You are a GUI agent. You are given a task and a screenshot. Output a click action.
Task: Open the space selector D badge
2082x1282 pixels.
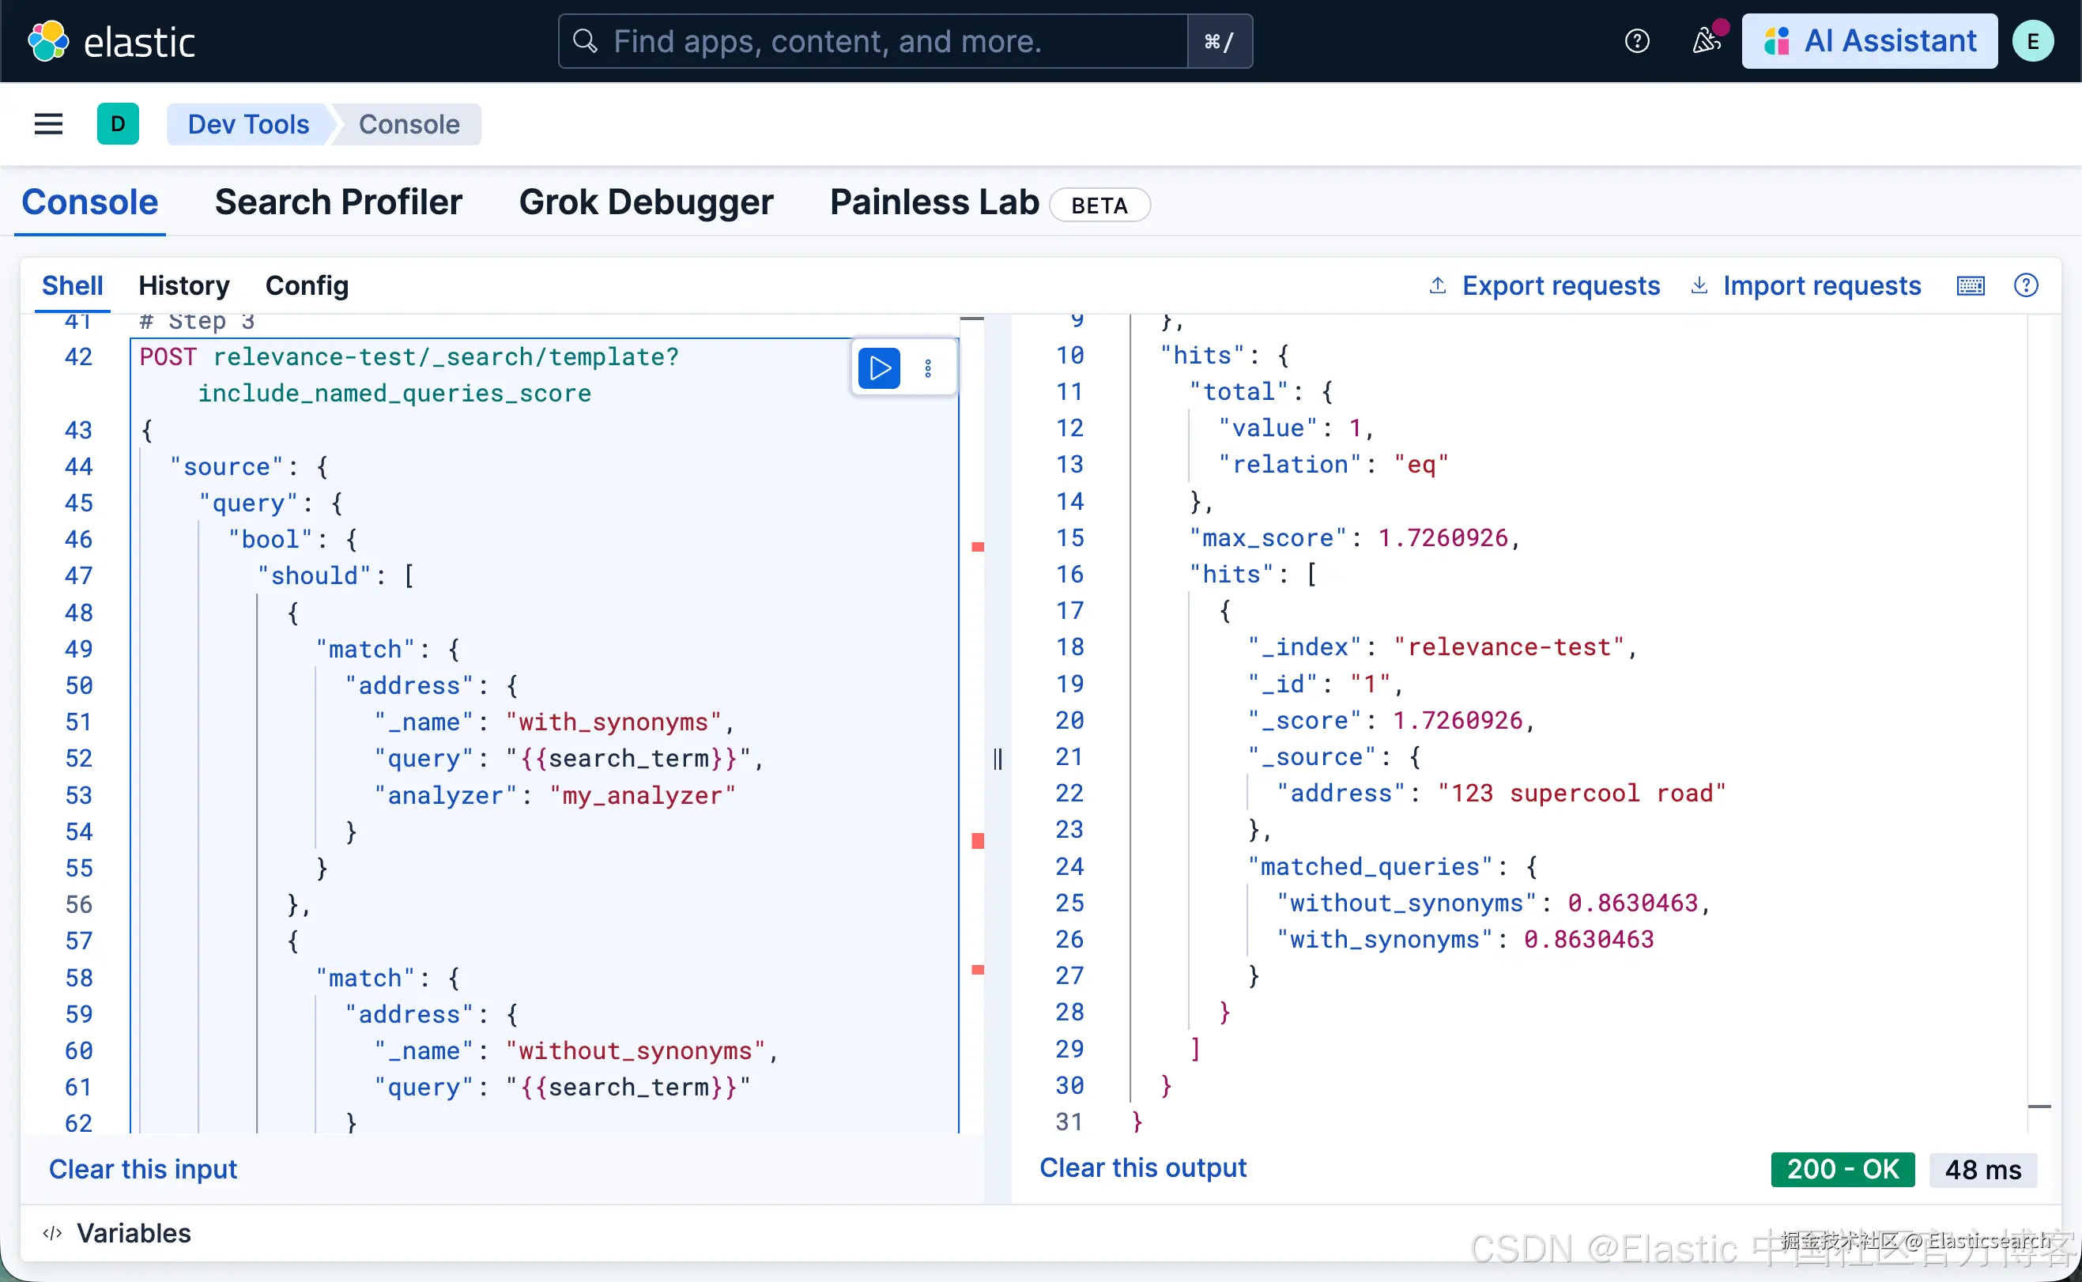(118, 125)
